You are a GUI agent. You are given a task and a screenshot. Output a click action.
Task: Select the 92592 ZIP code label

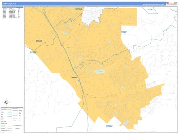coord(109,126)
